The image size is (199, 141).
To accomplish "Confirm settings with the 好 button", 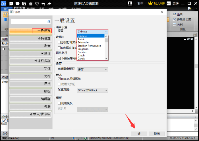I will [139, 134].
